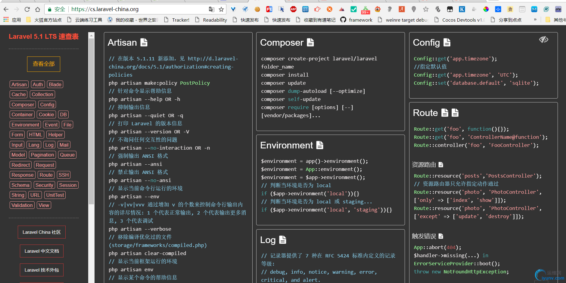Viewport: 566px width, 283px height.
Task: Focus the address bar URL field
Action: (x=135, y=9)
